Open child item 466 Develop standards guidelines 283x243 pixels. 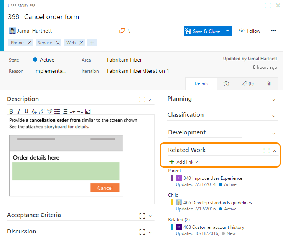[217, 203]
